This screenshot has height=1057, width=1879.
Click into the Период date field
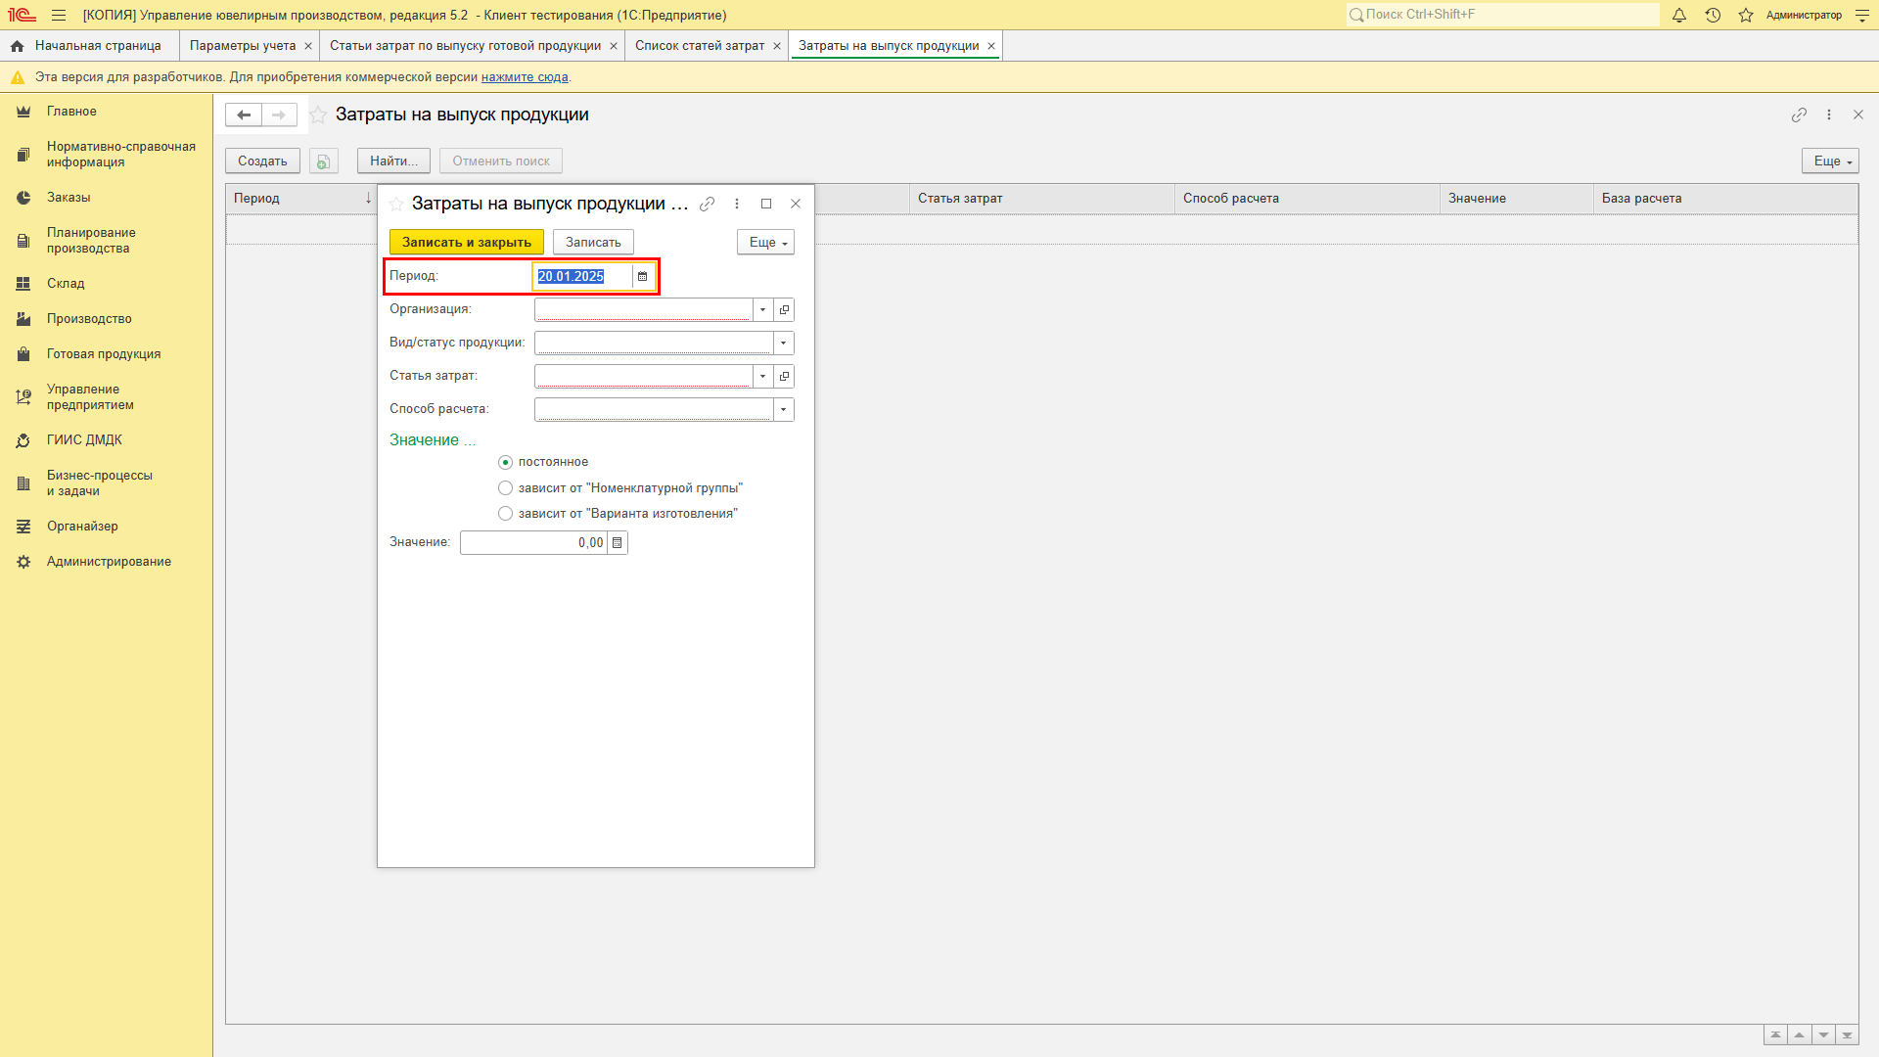(x=583, y=276)
